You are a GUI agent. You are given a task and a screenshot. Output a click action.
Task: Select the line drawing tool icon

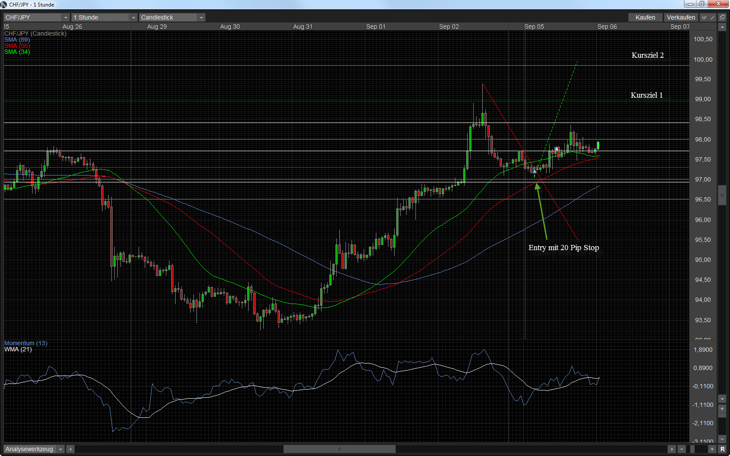click(x=712, y=17)
